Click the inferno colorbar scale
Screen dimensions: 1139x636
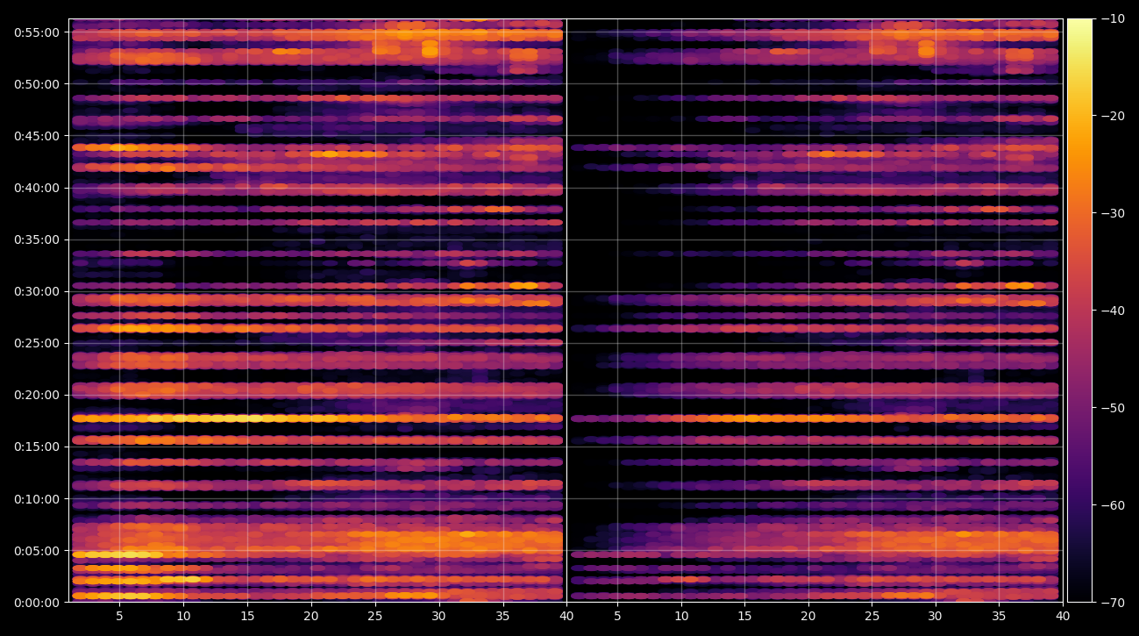[x=1079, y=311]
